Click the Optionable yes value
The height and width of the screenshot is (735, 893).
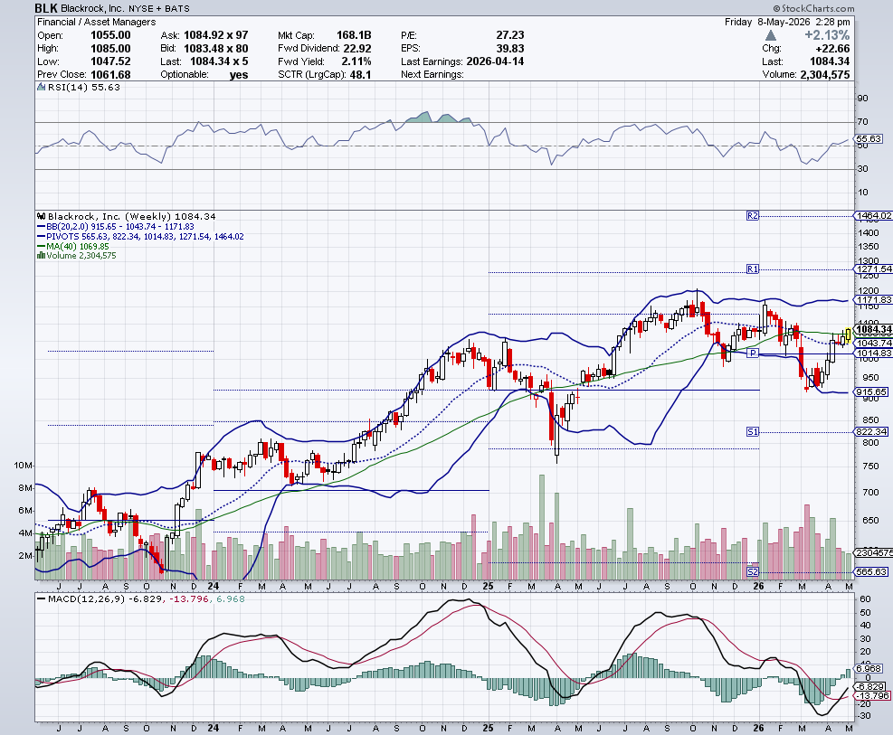point(239,74)
